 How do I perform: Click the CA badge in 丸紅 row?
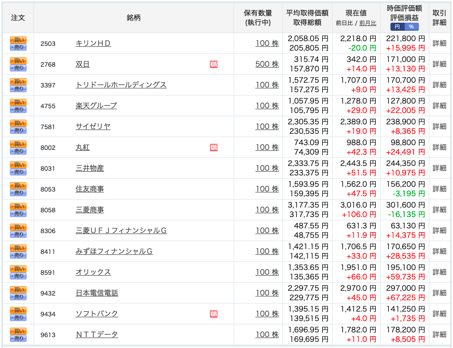(x=214, y=148)
